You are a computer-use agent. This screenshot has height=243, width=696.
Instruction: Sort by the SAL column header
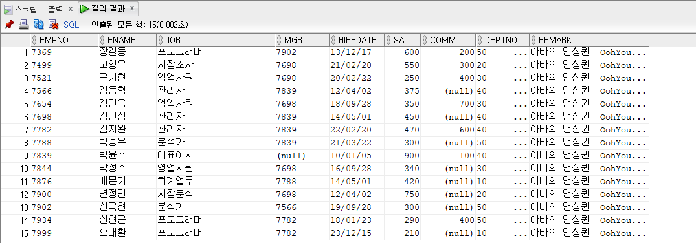tap(402, 40)
